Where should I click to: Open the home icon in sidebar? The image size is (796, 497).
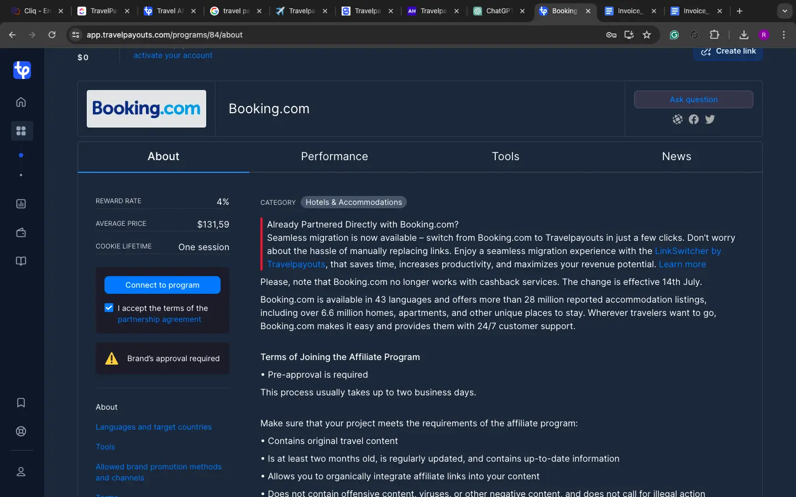click(21, 102)
